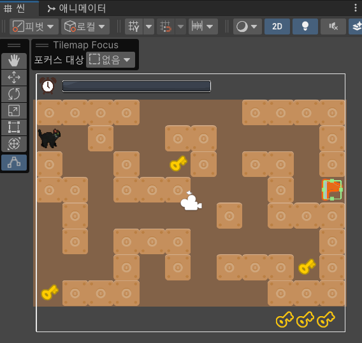Image resolution: width=362 pixels, height=343 pixels.
Task: Toggle scene lighting bulb button
Action: pyautogui.click(x=305, y=27)
